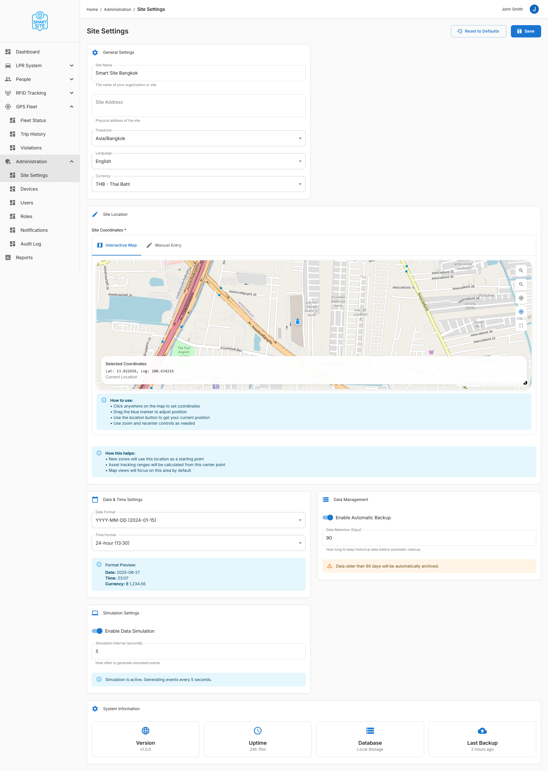
Task: Zoom out on the map
Action: pyautogui.click(x=521, y=284)
